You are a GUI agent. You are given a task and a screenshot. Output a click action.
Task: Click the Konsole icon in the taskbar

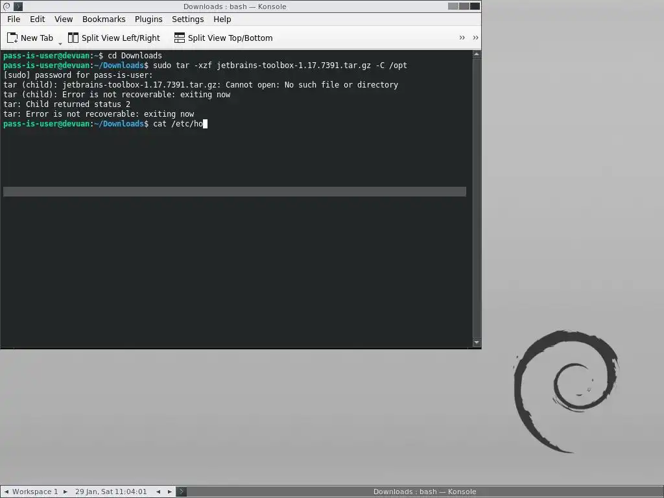click(182, 492)
